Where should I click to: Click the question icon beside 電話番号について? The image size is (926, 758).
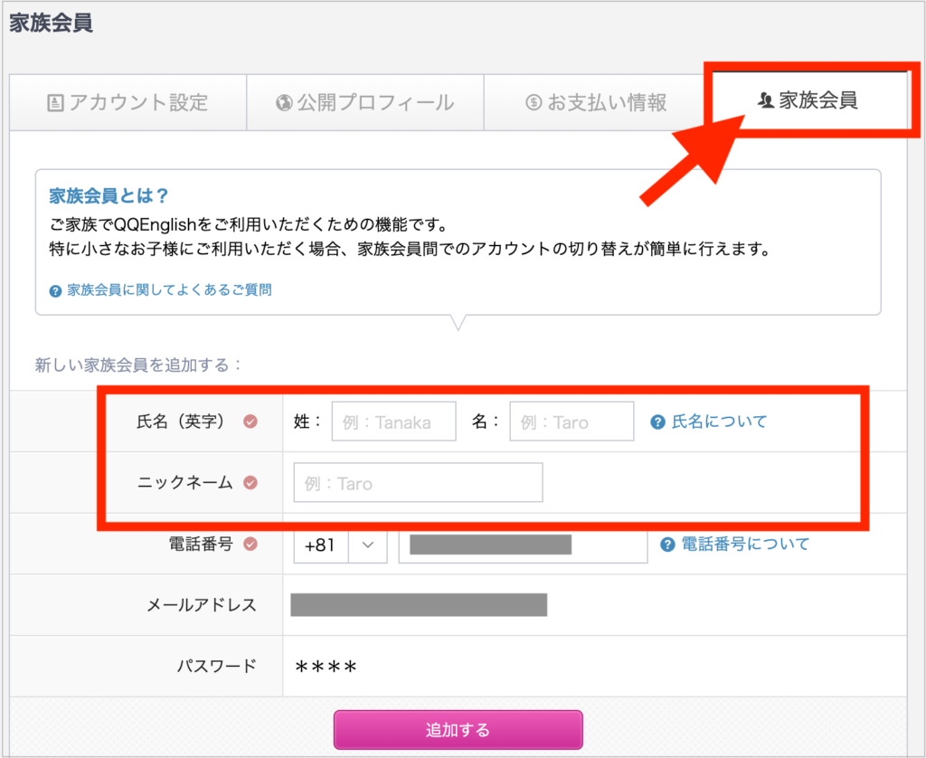(x=667, y=544)
